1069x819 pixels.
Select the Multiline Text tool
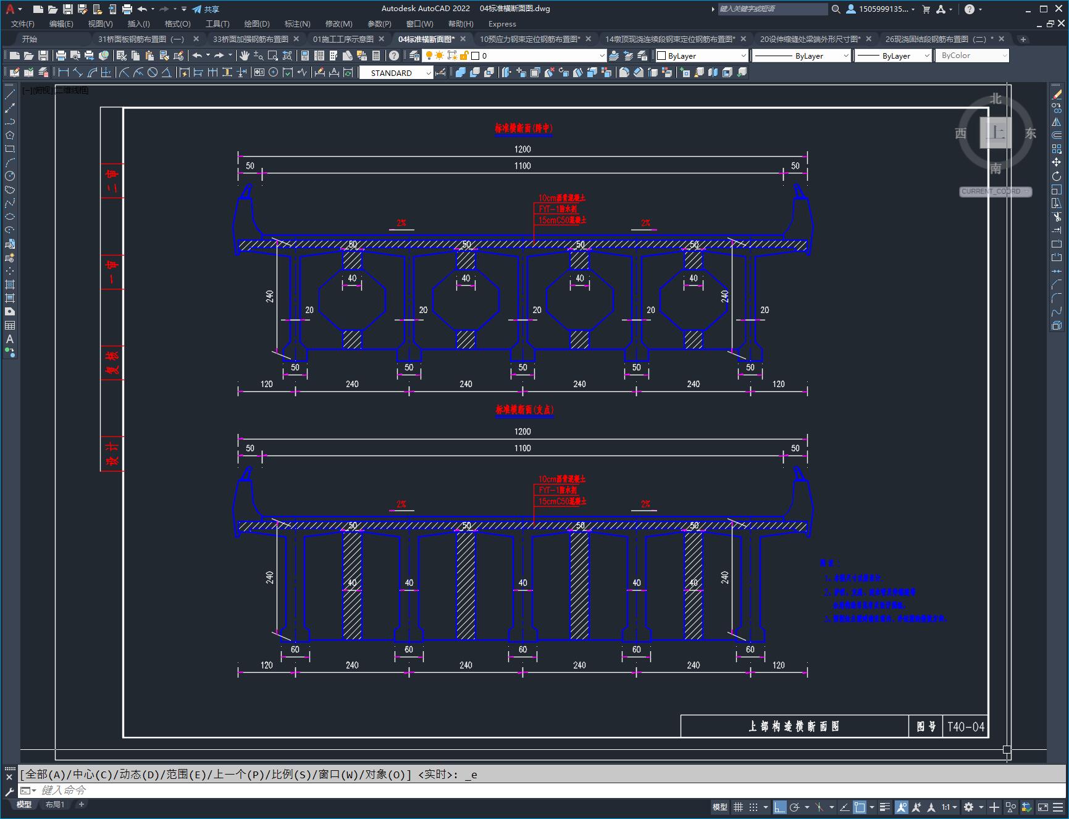(x=10, y=339)
